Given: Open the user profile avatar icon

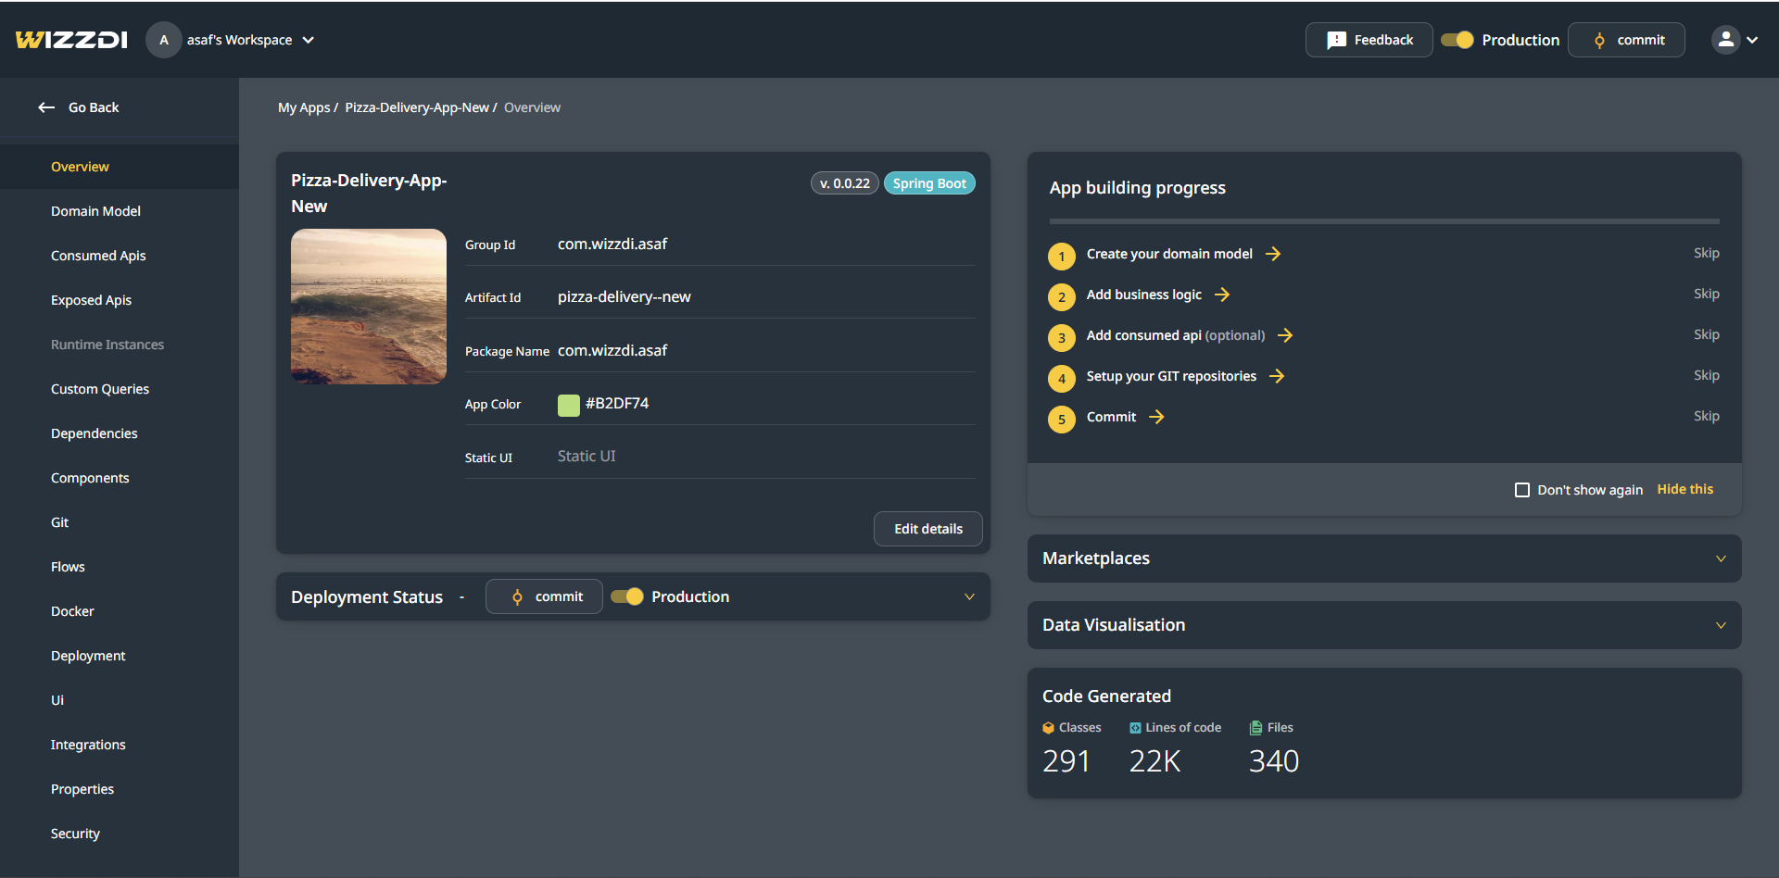Looking at the screenshot, I should click(x=1725, y=40).
